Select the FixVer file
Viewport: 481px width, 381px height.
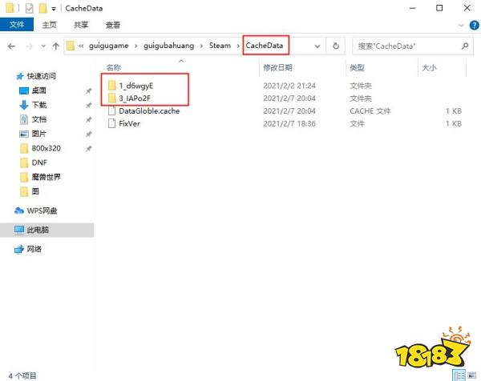129,123
